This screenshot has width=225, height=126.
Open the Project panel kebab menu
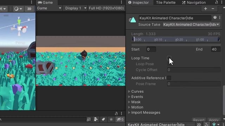pos(121,113)
